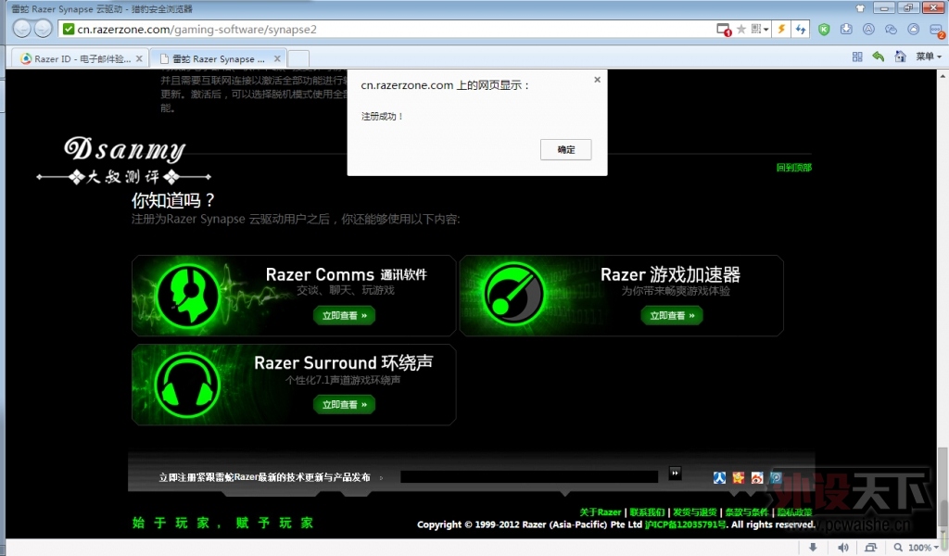Image resolution: width=949 pixels, height=556 pixels.
Task: Click the Razer Surround 环绕声 heading
Action: 343,363
